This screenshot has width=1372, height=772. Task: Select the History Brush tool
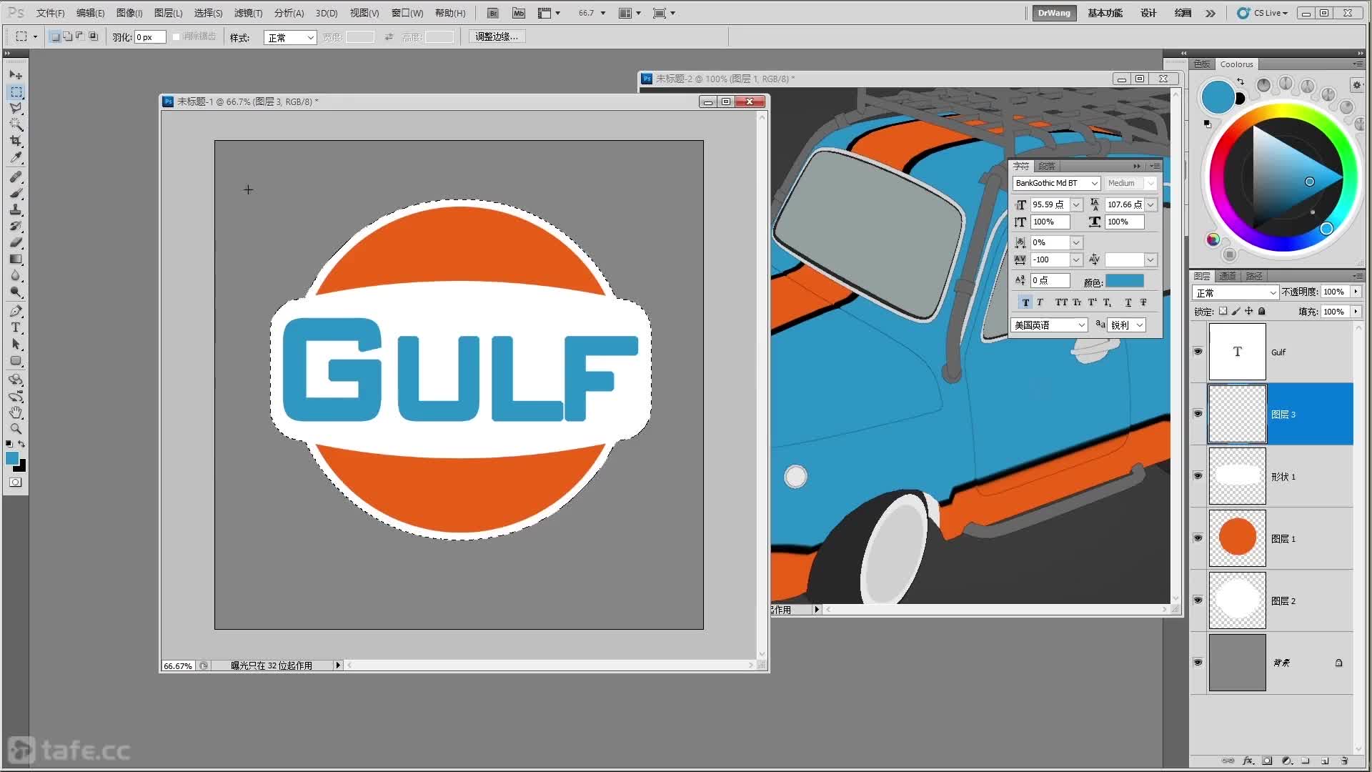pos(16,226)
